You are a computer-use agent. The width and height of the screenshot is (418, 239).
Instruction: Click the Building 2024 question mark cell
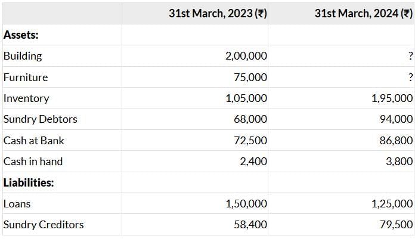pos(410,56)
